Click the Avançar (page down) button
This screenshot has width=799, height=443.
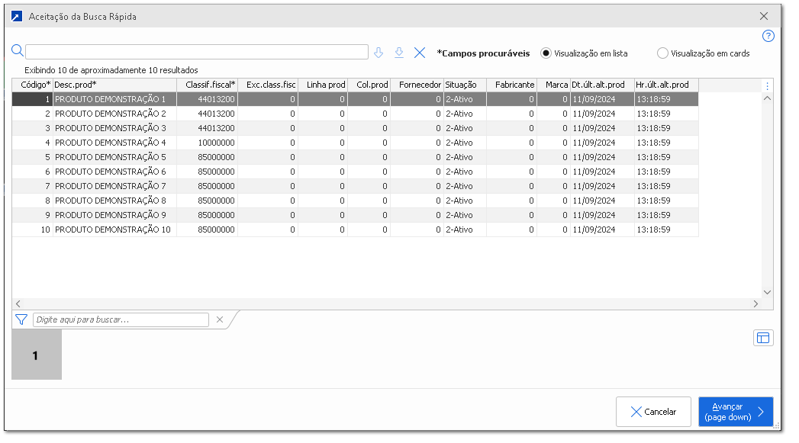click(736, 412)
